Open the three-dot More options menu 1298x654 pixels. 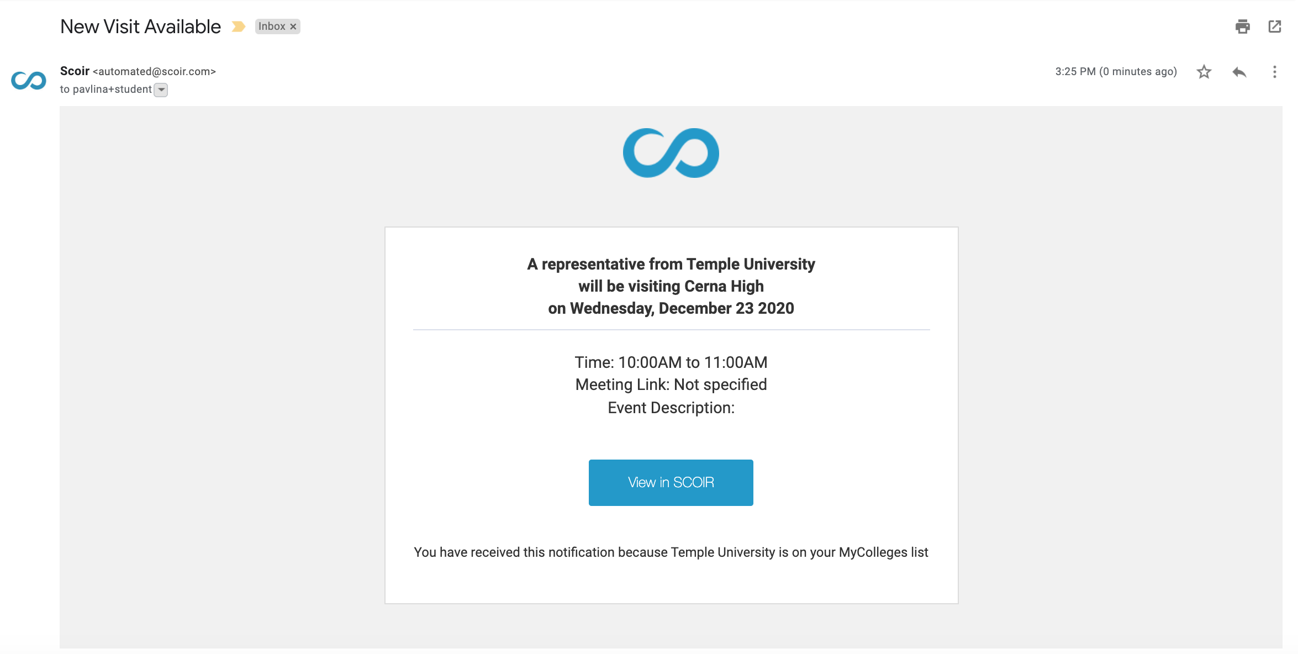coord(1275,72)
